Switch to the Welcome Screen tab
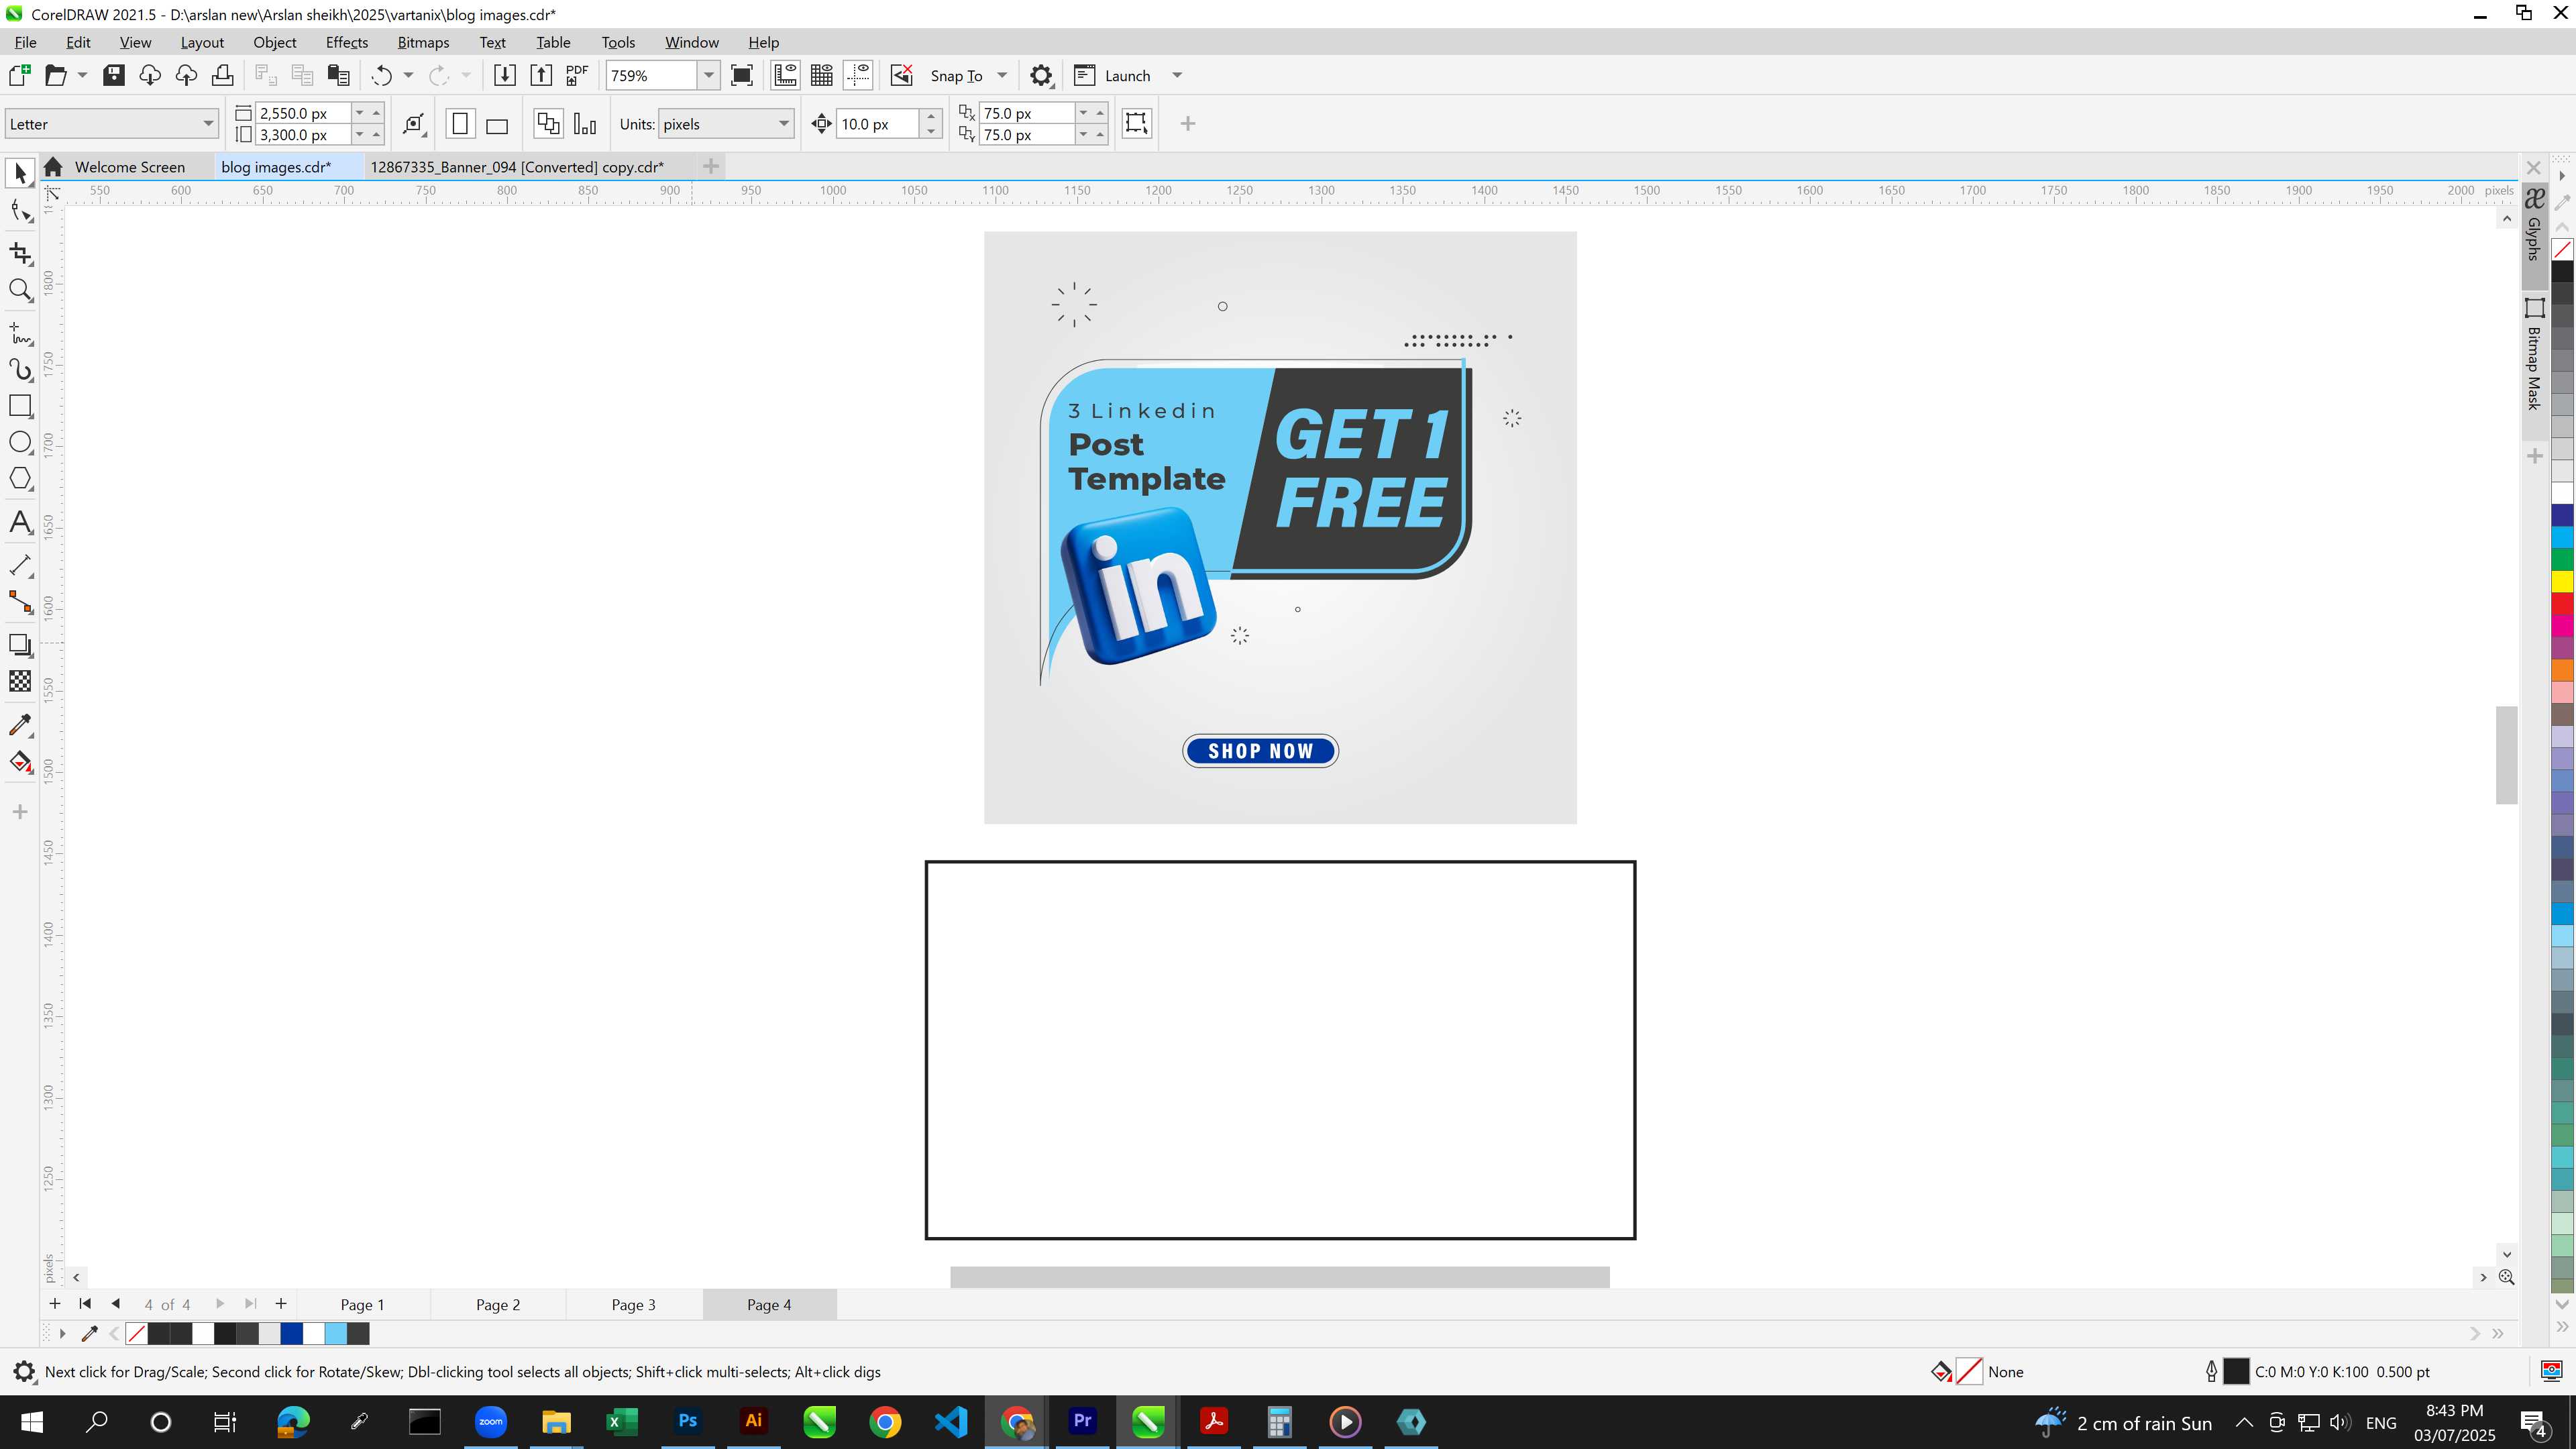Image resolution: width=2576 pixels, height=1449 pixels. (130, 167)
